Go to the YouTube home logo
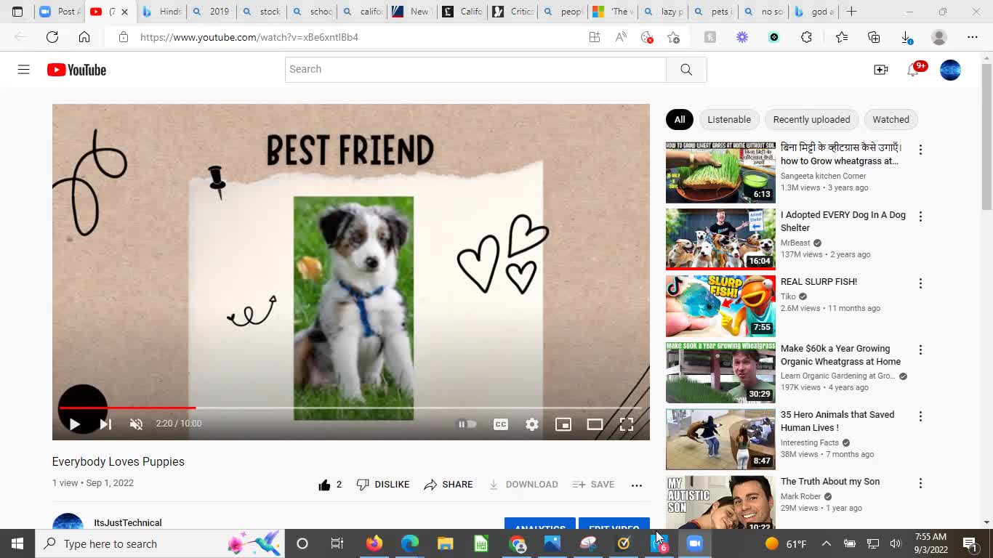Viewport: 993px width, 558px height. (76, 70)
